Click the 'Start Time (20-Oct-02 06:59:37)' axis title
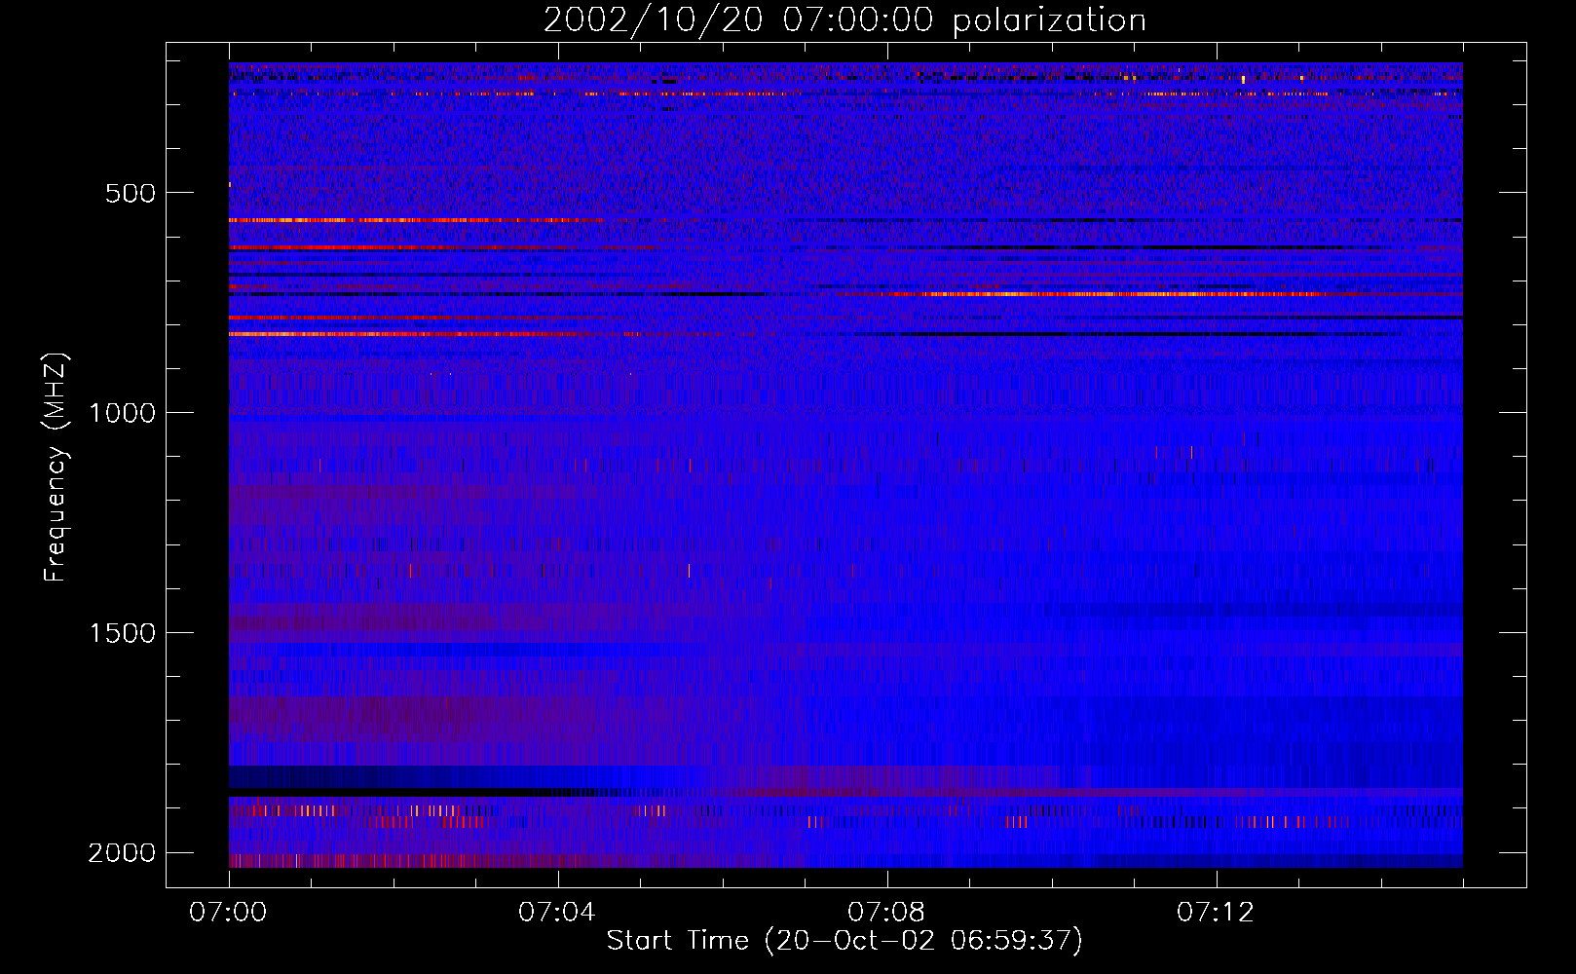The image size is (1576, 974). 844,941
